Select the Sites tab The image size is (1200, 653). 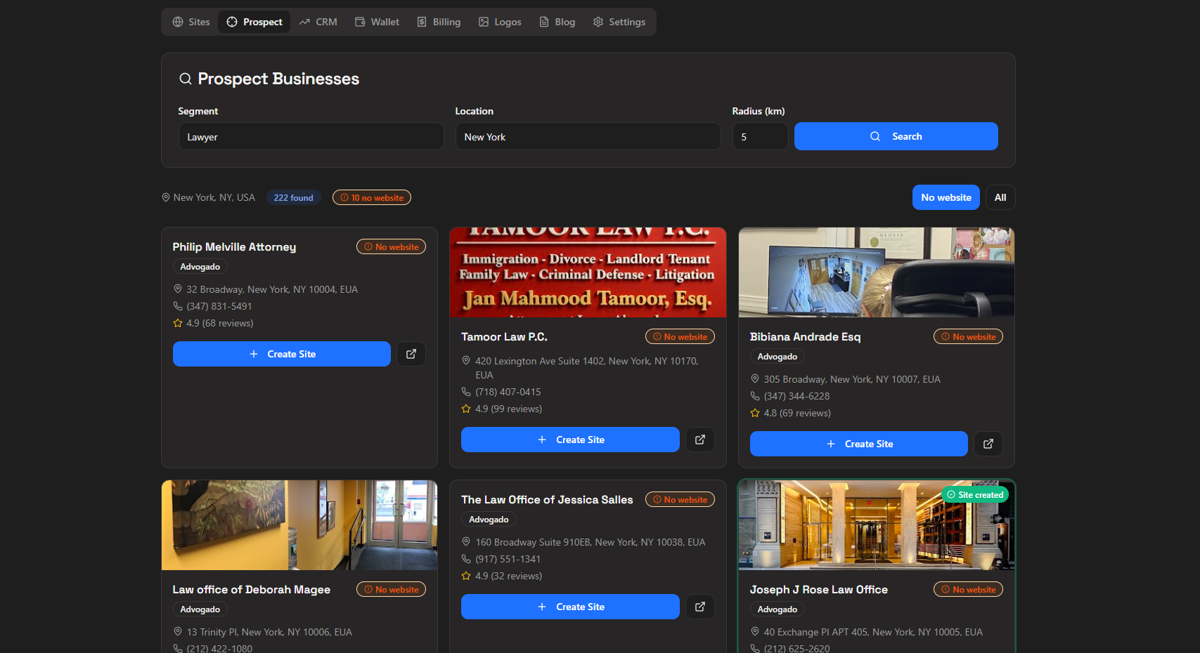click(190, 22)
